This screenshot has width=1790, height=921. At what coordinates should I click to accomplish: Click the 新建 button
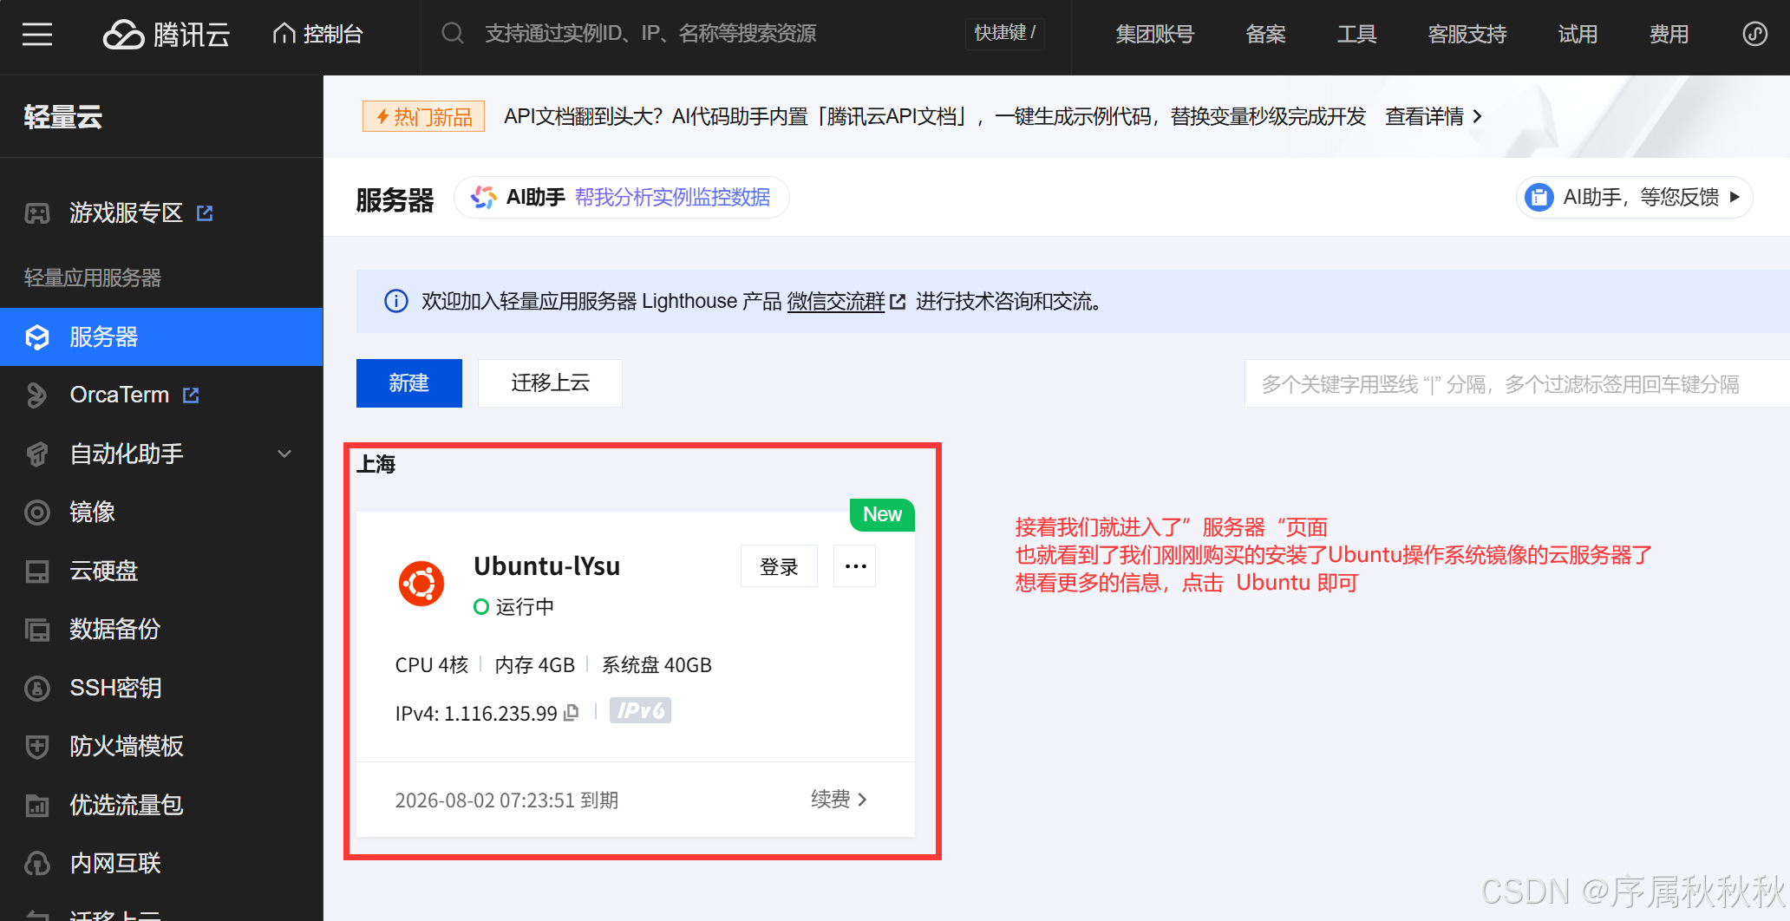[x=408, y=382]
